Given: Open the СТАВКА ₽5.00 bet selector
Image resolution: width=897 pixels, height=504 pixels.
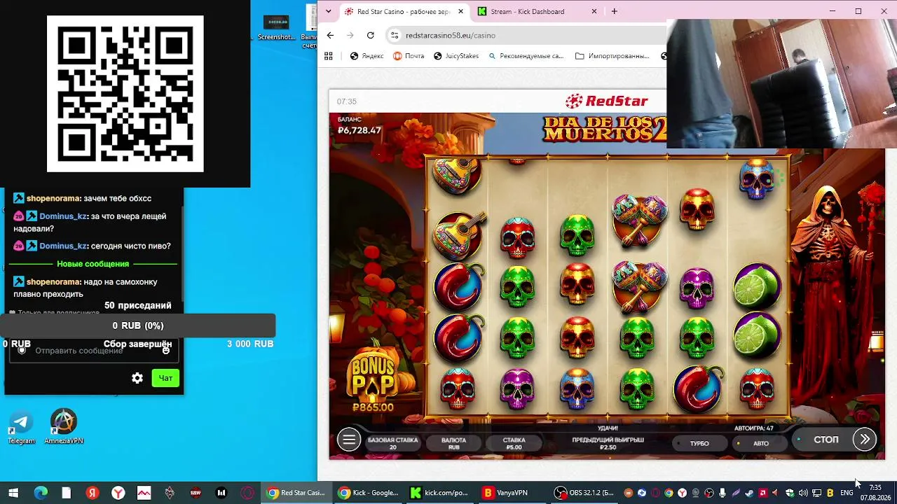Looking at the screenshot, I should coord(514,443).
